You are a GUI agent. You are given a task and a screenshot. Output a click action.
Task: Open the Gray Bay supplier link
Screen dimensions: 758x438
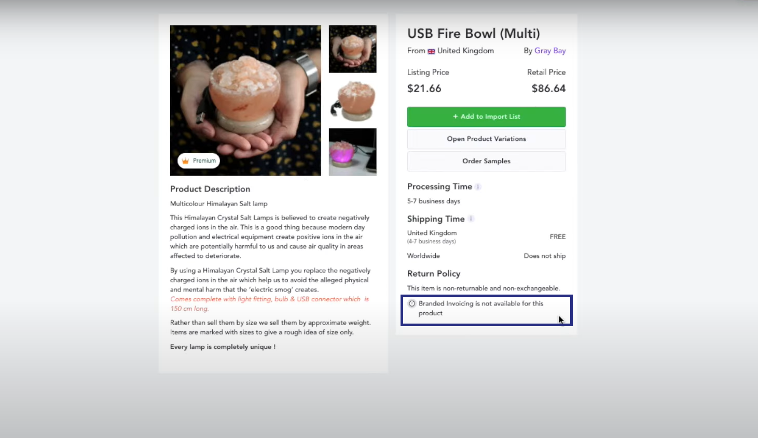click(550, 51)
